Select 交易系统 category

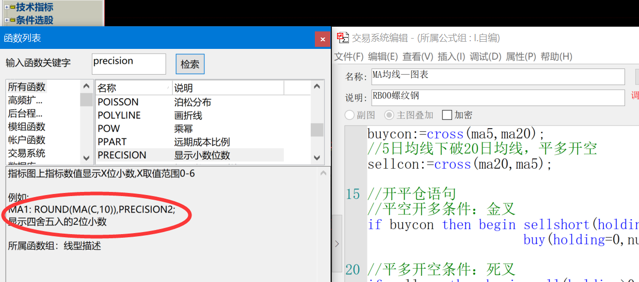pyautogui.click(x=27, y=153)
